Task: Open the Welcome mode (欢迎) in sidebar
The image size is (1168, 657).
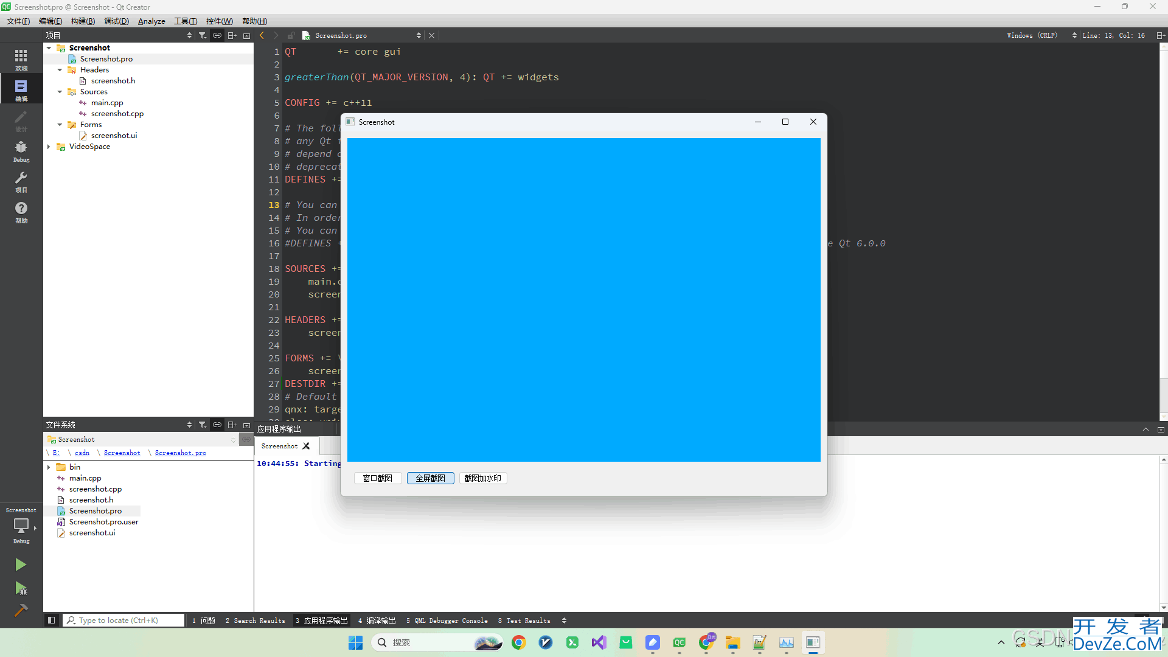Action: pyautogui.click(x=21, y=60)
